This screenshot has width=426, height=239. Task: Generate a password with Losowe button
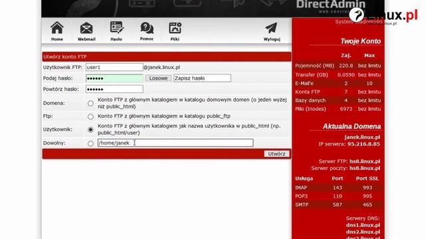click(x=158, y=78)
